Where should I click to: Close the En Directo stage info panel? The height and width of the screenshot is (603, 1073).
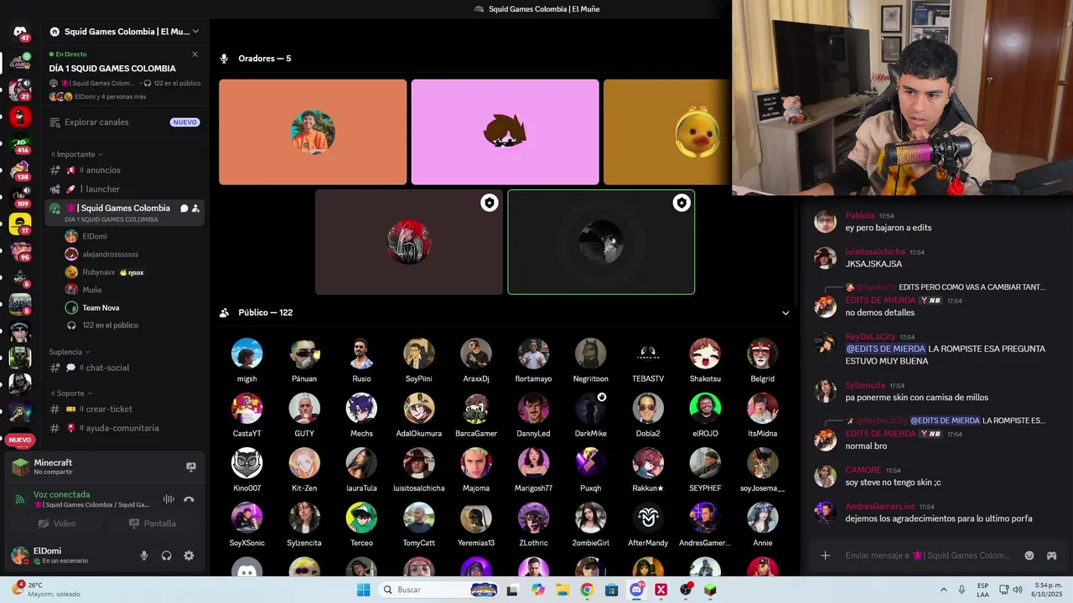195,54
